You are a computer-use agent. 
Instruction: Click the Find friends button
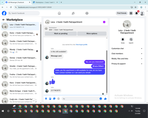coord(122,13)
